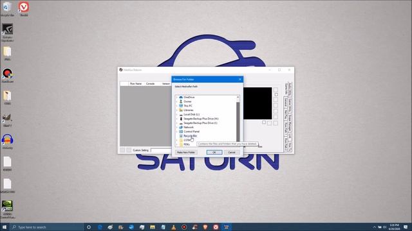Expand the This PC tree node
This screenshot has height=231, width=412.
176,106
